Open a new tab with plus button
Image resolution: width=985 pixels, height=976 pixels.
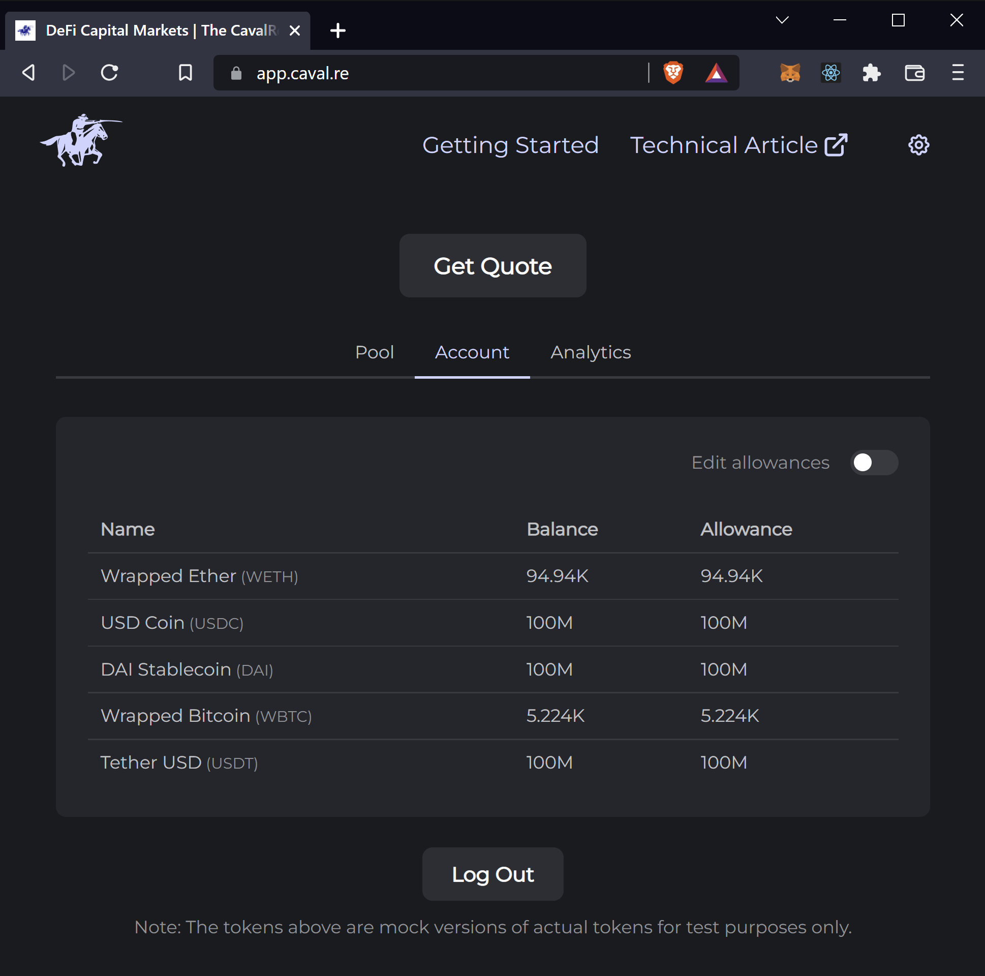[337, 30]
